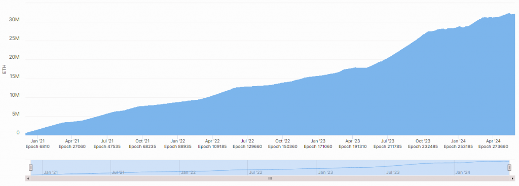Click Jan '24 label in the navigator strip
Viewport: 519px width, 186px height.
[x=463, y=172]
